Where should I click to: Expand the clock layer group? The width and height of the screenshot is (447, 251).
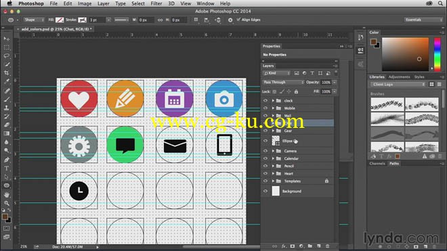[x=273, y=101]
